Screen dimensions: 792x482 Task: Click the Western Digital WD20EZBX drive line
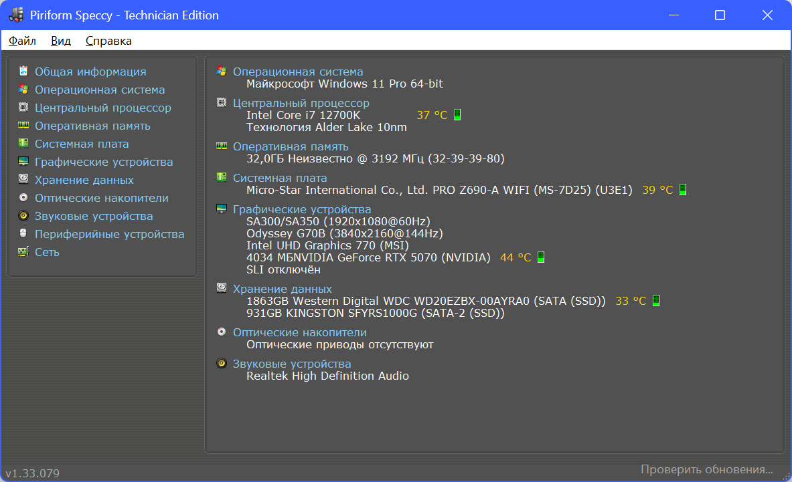click(426, 301)
